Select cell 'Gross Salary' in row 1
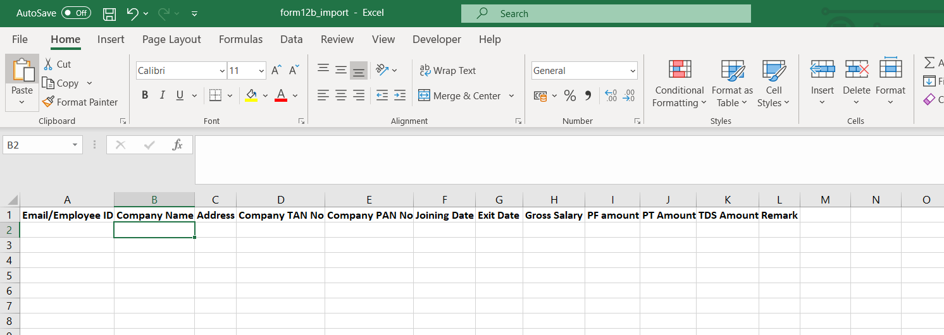Viewport: 944px width, 335px height. pos(554,215)
